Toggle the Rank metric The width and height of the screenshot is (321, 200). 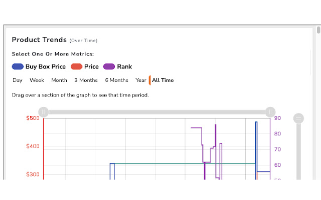point(118,66)
